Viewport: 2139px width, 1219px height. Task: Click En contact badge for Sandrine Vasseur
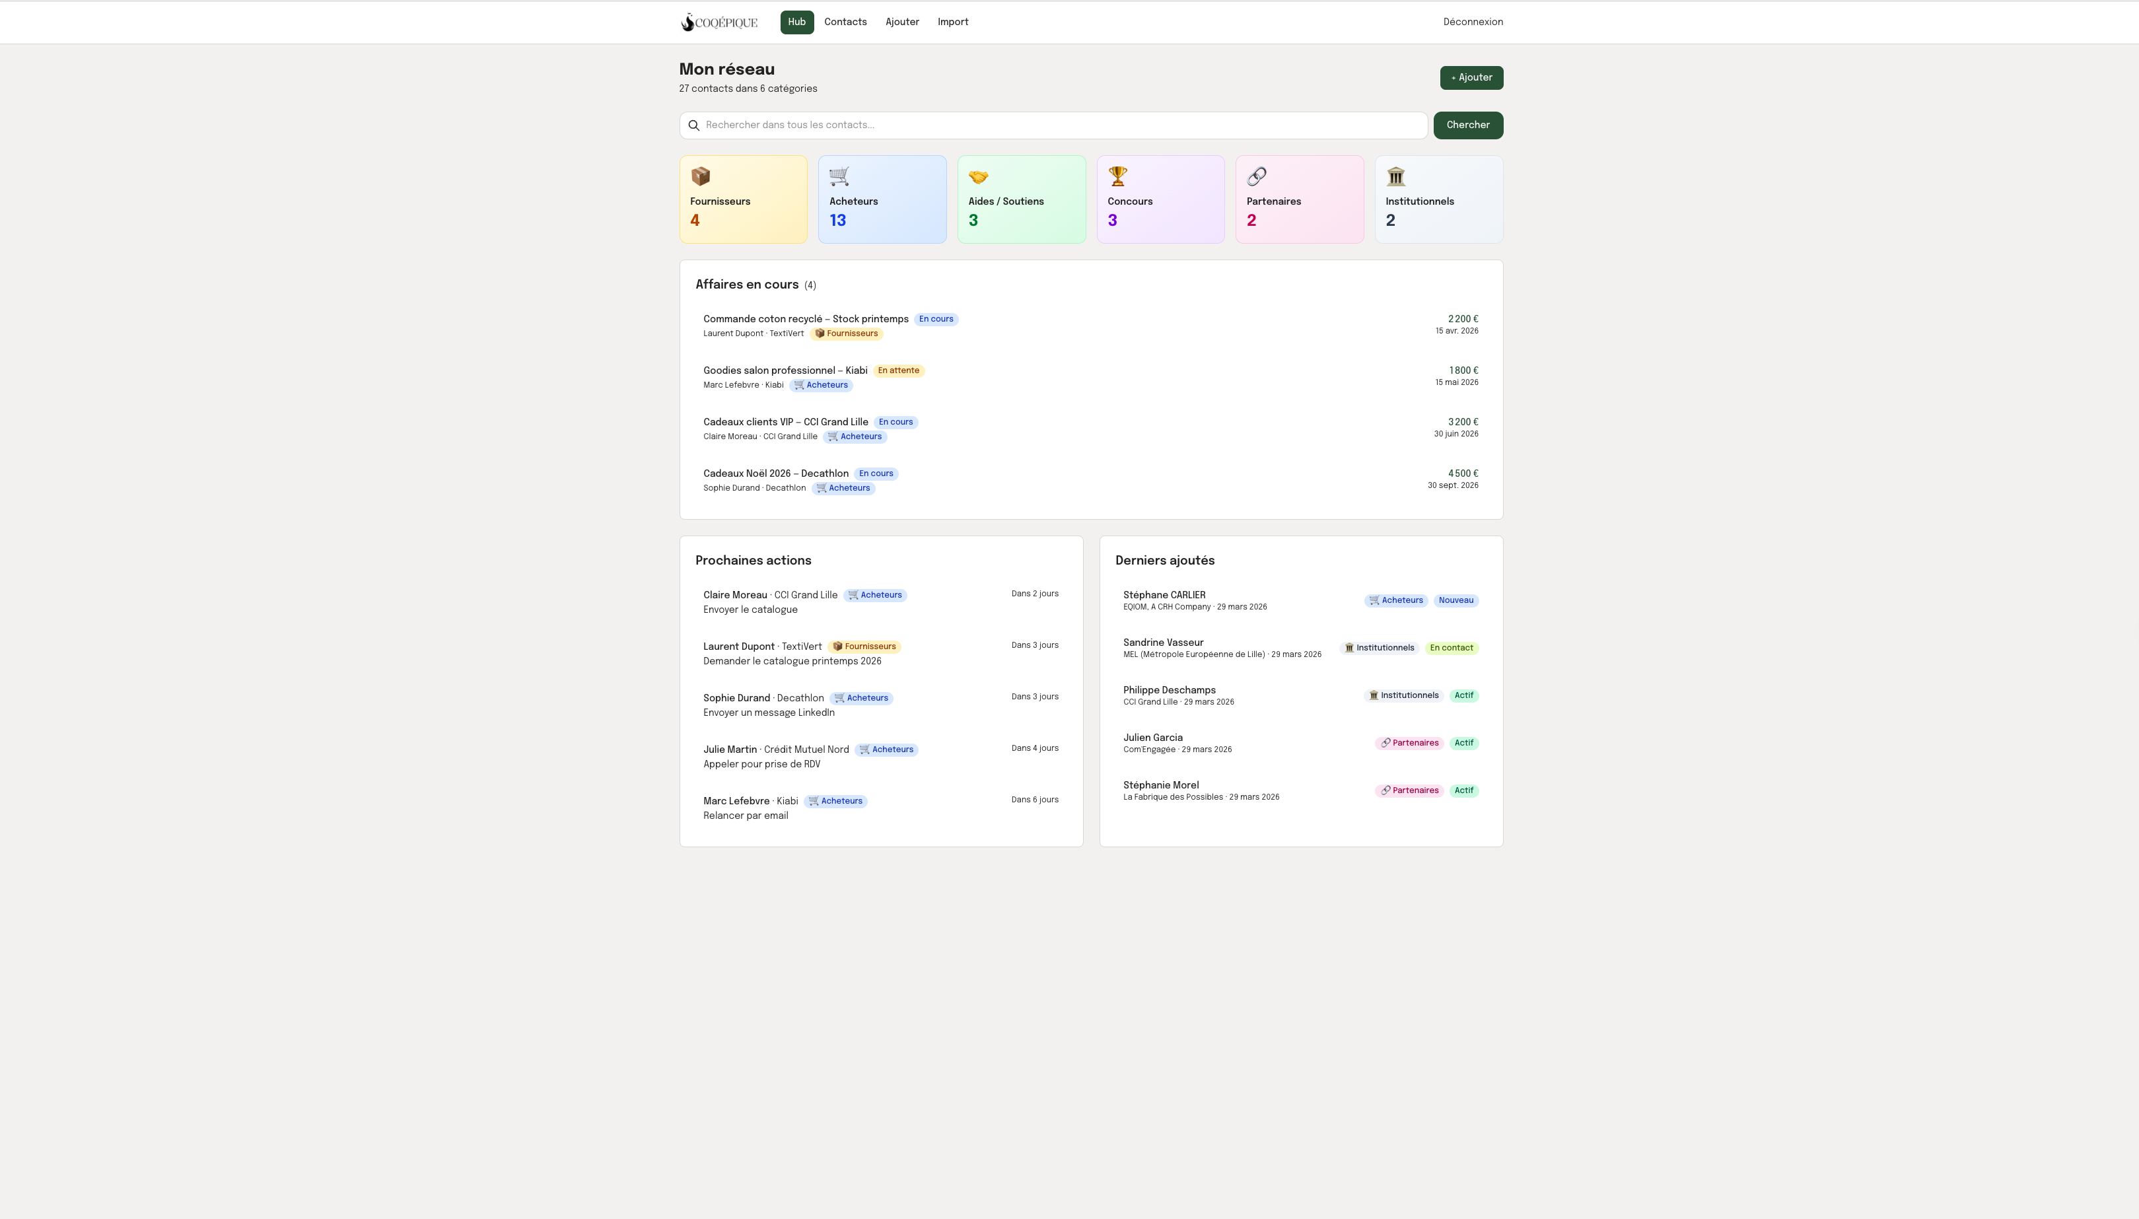tap(1451, 648)
